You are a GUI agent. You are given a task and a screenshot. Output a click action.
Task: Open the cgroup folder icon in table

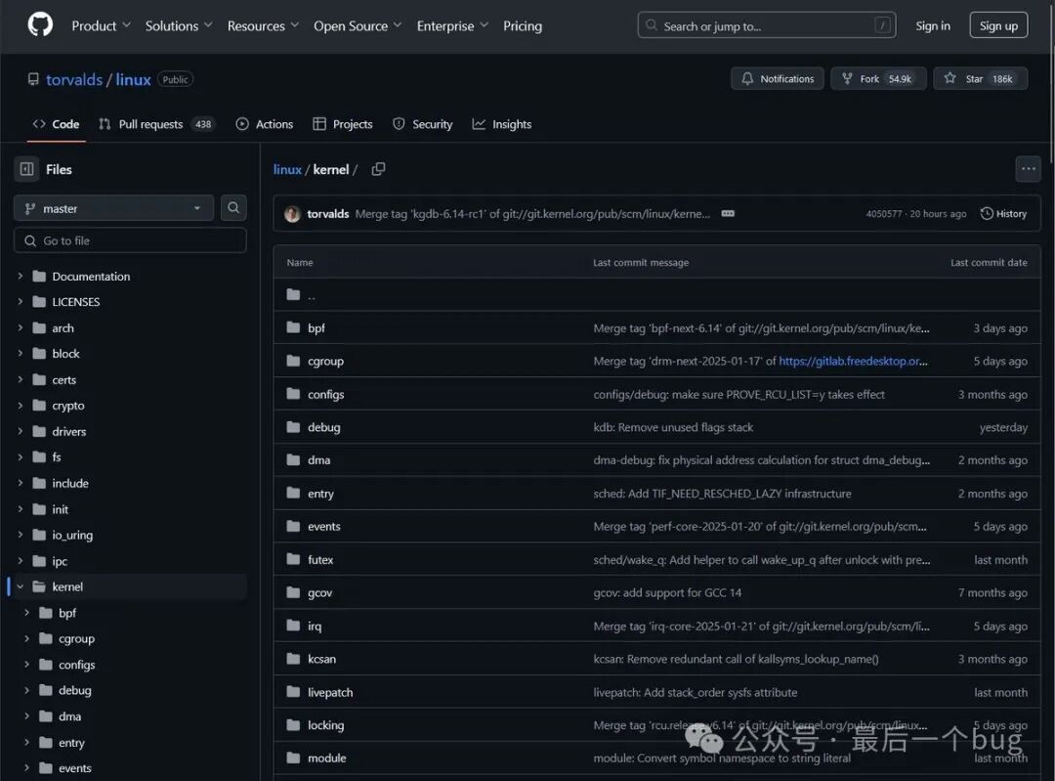click(293, 361)
